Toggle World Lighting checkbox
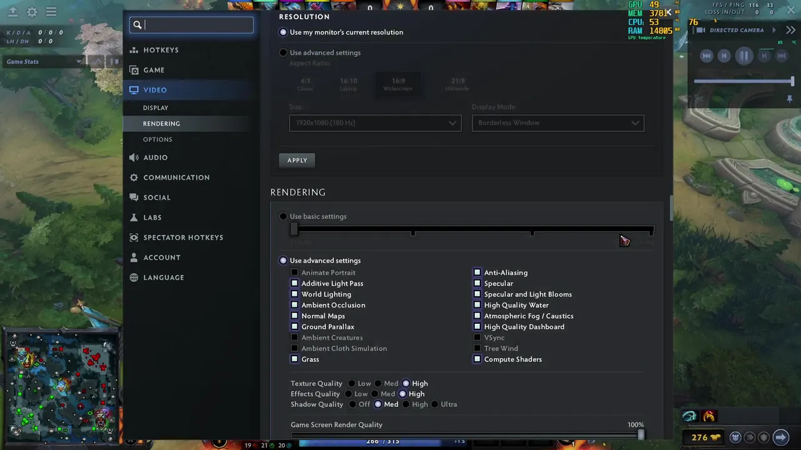The width and height of the screenshot is (801, 450). point(295,294)
